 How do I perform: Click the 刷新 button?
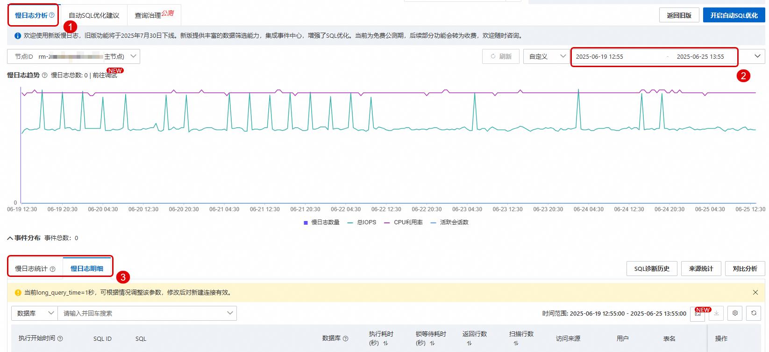pyautogui.click(x=501, y=56)
